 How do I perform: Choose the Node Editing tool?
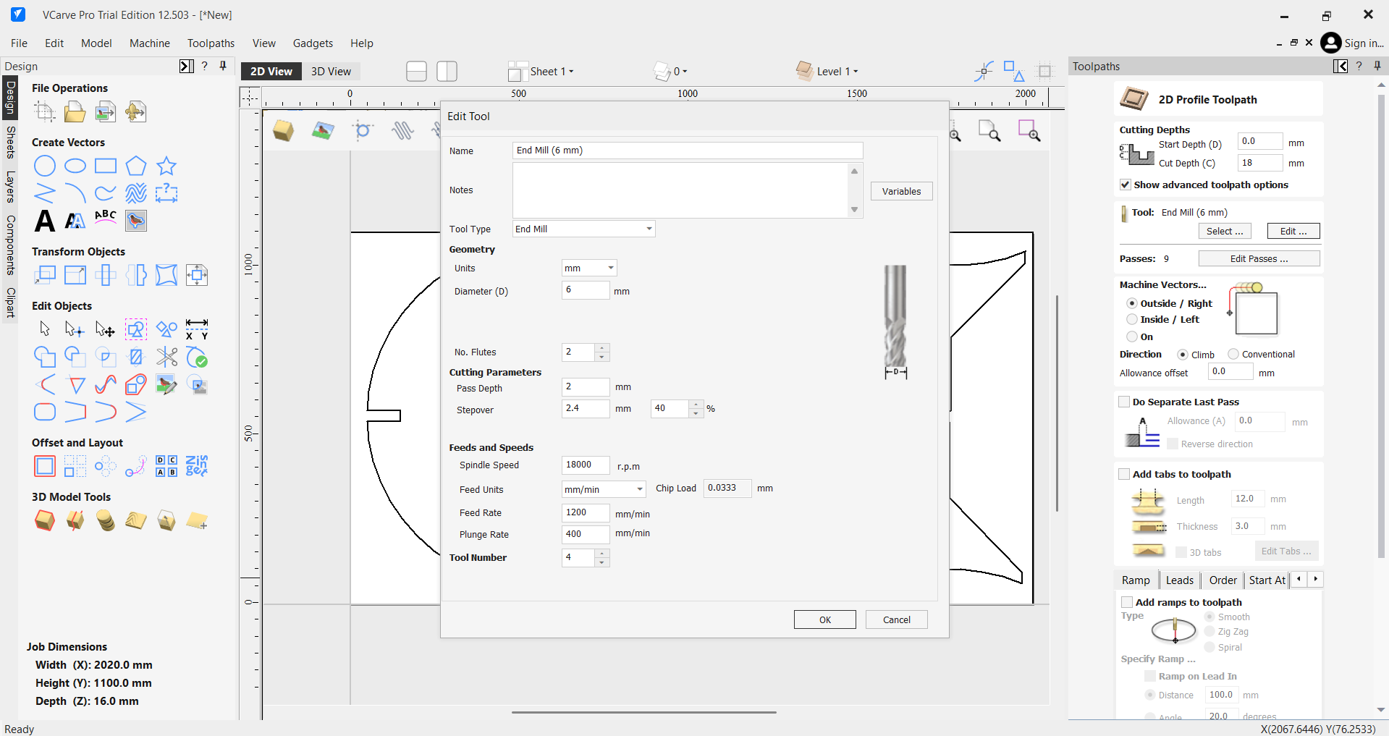click(75, 329)
